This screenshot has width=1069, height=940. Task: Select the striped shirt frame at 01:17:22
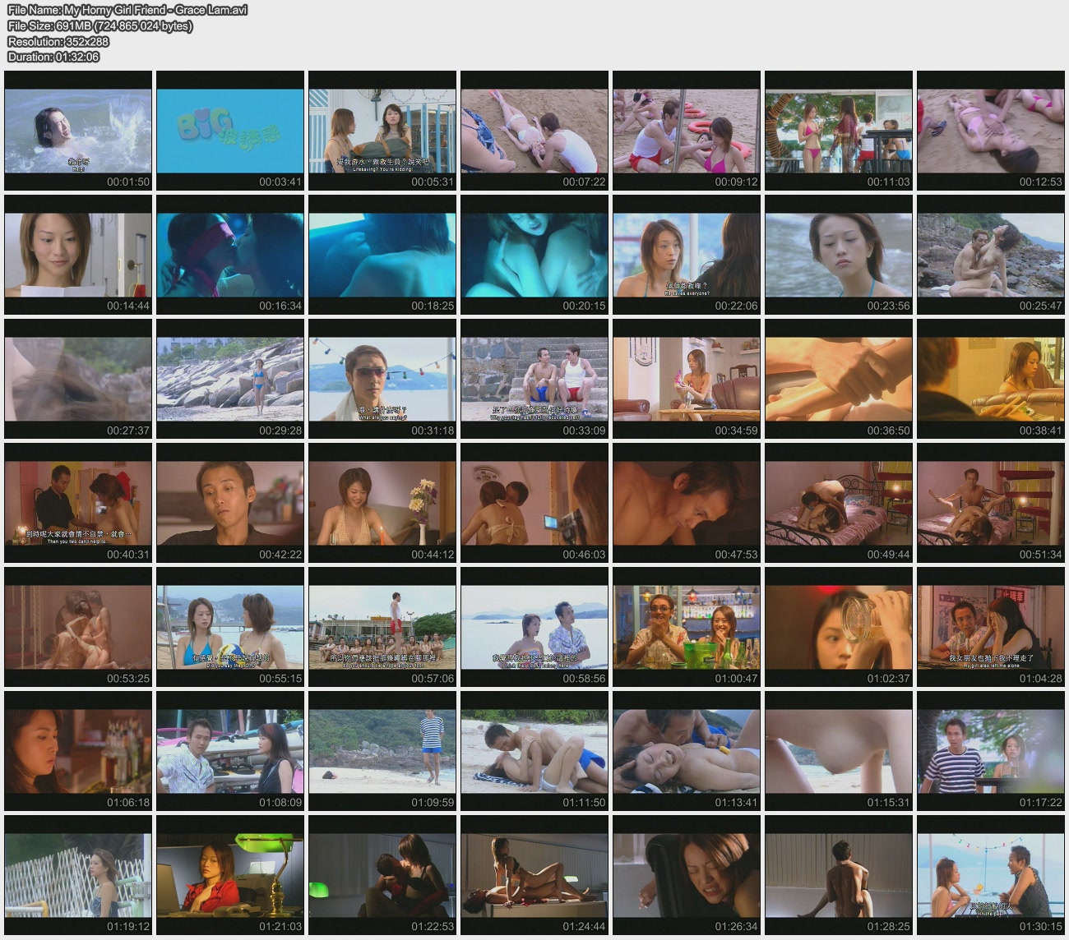pos(991,751)
